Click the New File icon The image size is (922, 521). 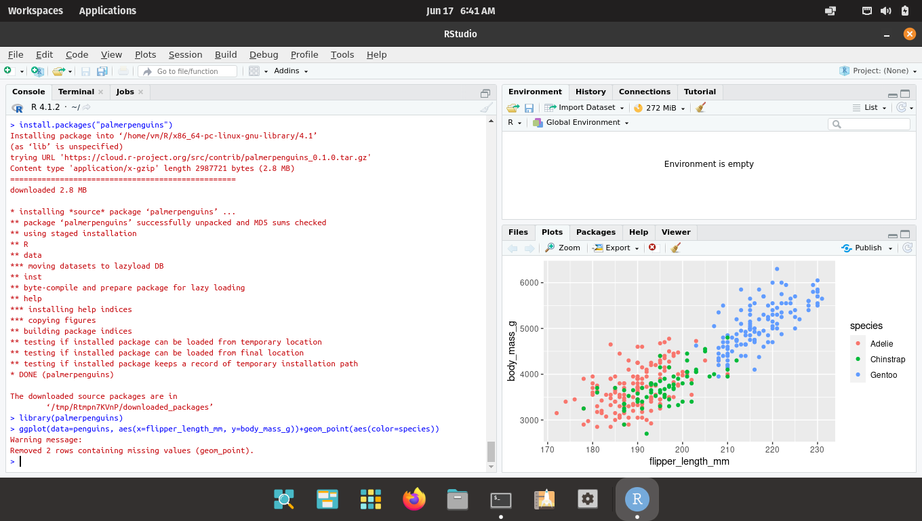point(8,71)
